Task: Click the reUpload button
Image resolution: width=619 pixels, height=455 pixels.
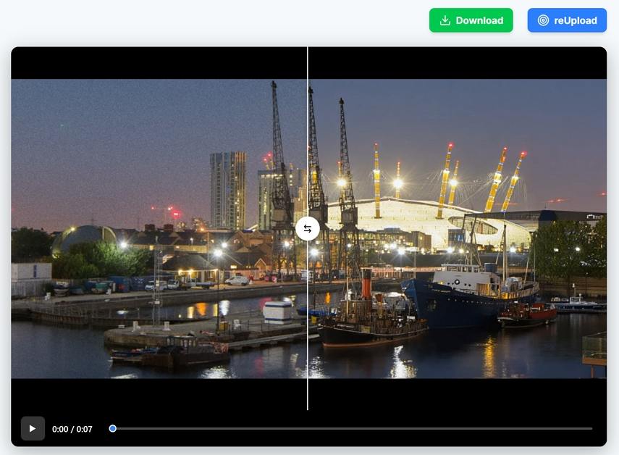Action: [x=568, y=20]
